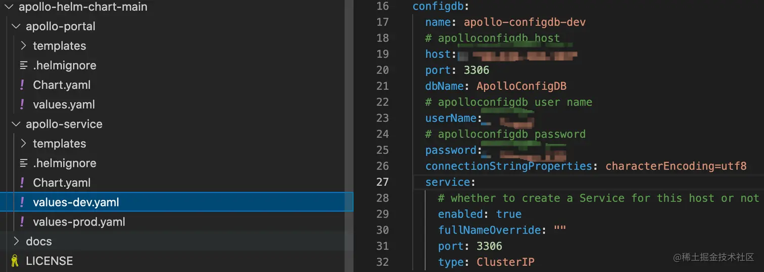
Task: Click 'ApolloConfigDB' dbName value
Action: [521, 86]
